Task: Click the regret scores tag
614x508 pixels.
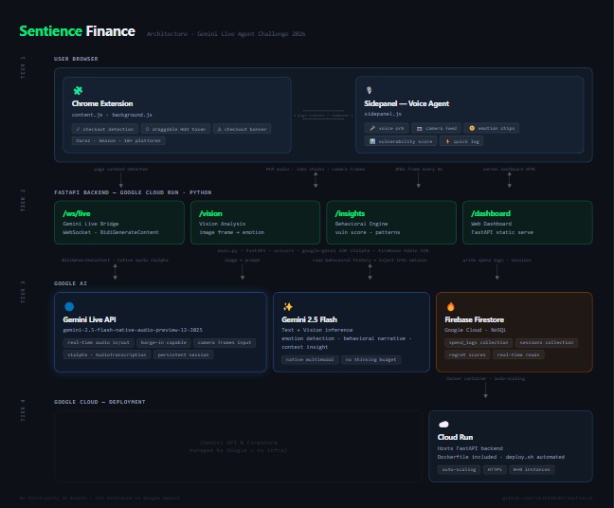Action: (467, 354)
